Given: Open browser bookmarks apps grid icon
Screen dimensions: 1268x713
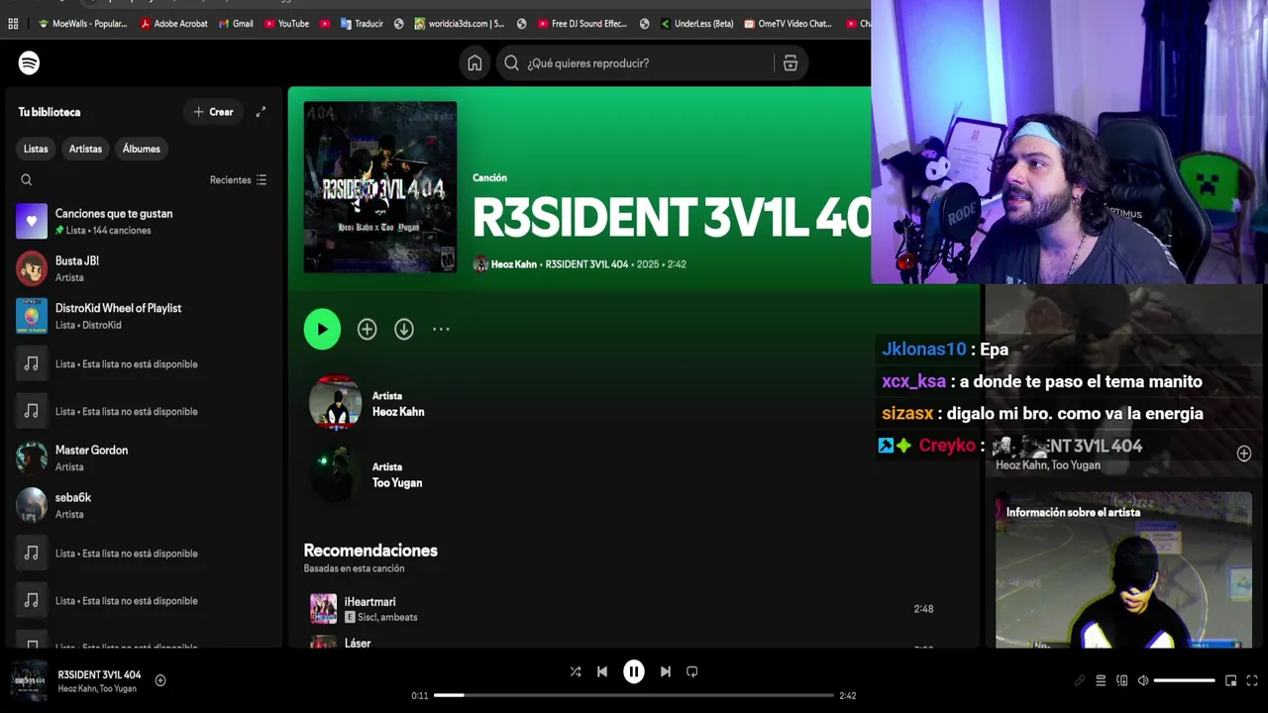Looking at the screenshot, I should (x=13, y=24).
